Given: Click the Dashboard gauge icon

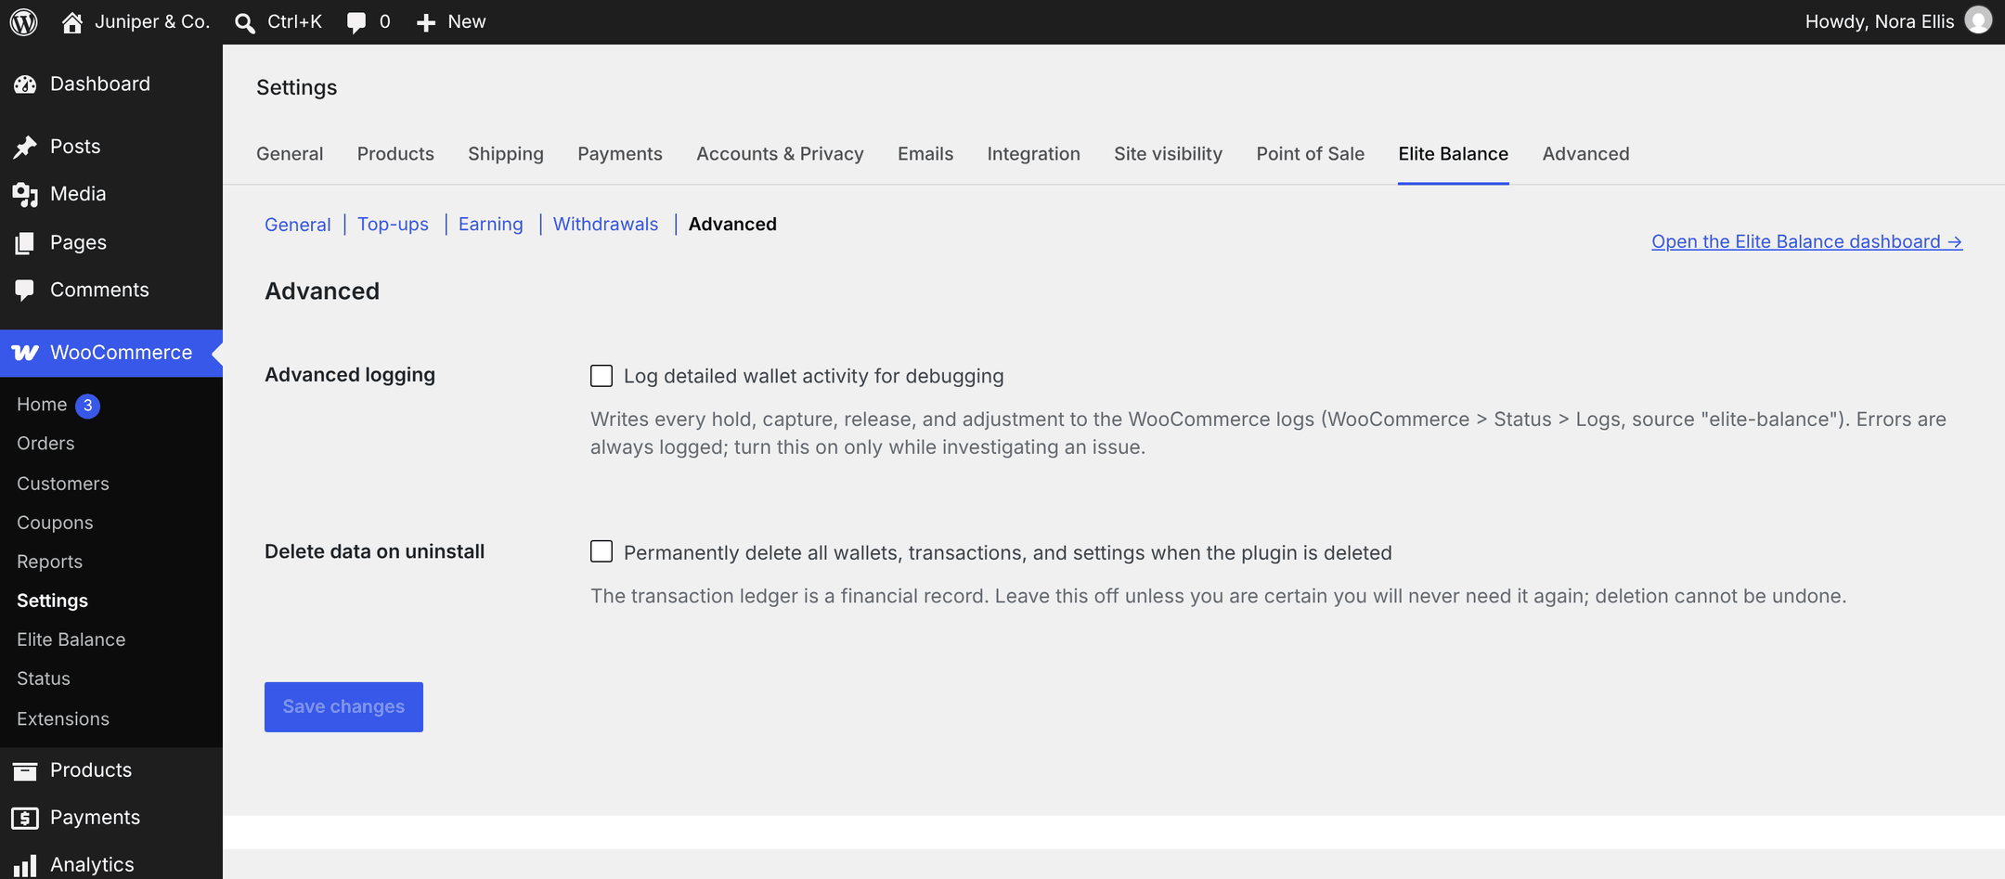Looking at the screenshot, I should click(x=25, y=84).
